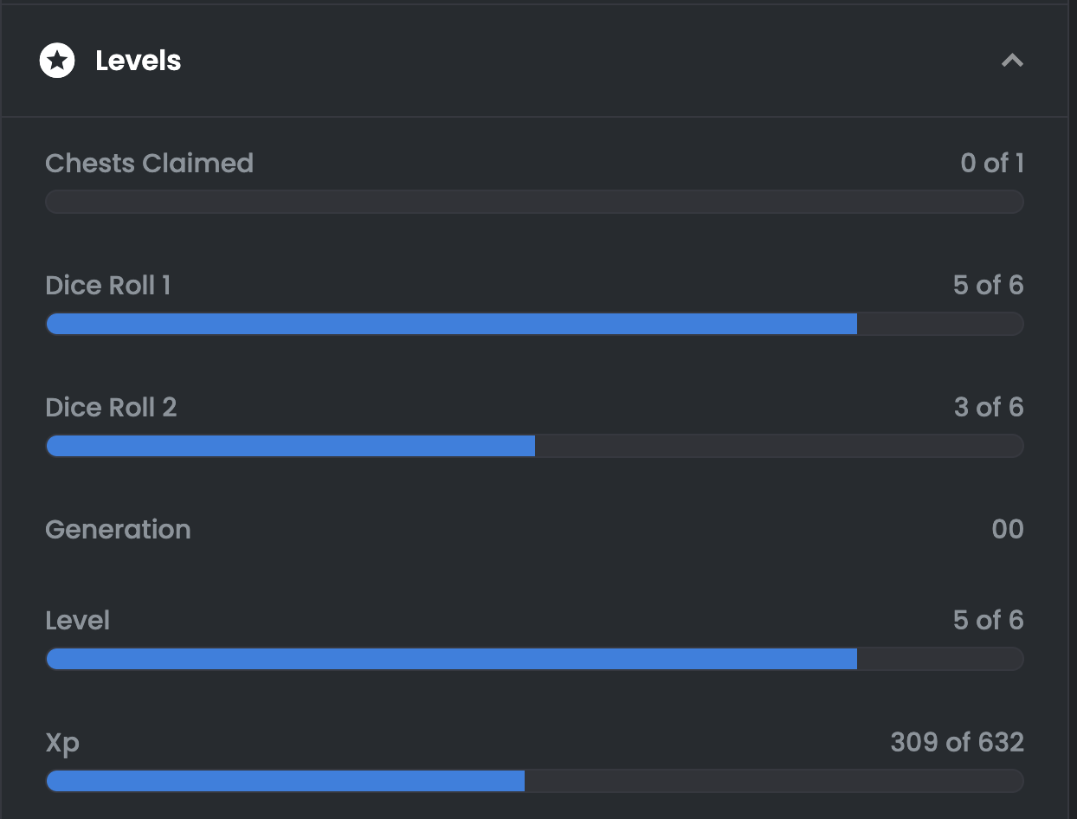This screenshot has width=1077, height=819.
Task: Click the Level value 5 of 6
Action: (x=988, y=620)
